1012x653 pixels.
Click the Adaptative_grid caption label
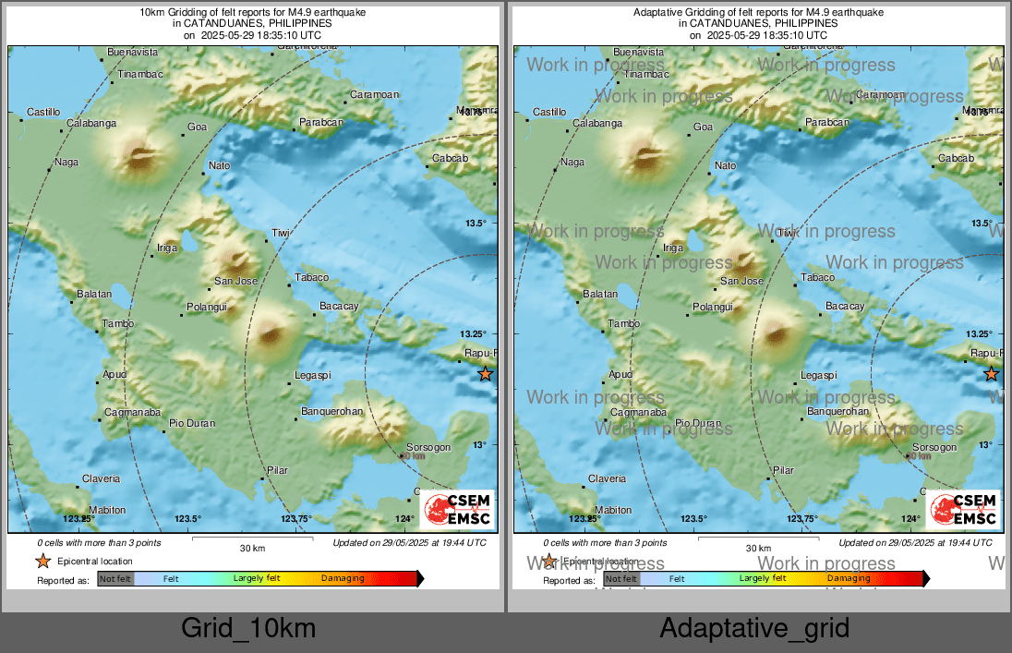(754, 628)
